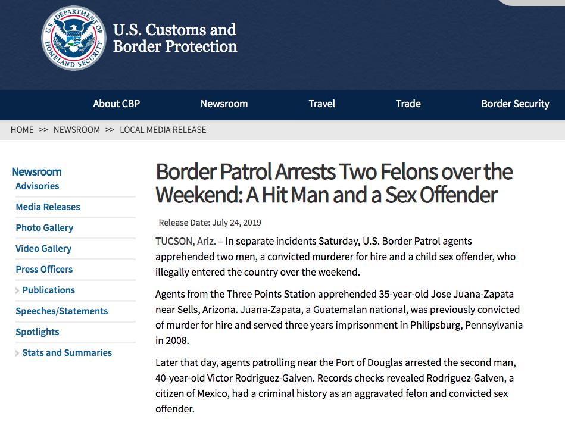Image resolution: width=565 pixels, height=422 pixels.
Task: Open Advisories in the sidebar
Action: (37, 186)
